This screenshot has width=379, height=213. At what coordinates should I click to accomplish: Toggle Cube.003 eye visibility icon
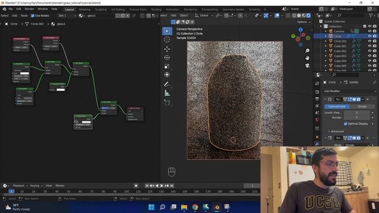[370, 56]
